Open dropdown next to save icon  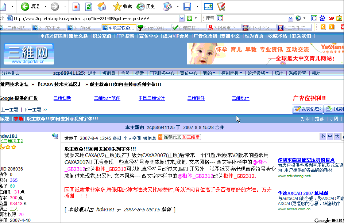click(197, 7)
